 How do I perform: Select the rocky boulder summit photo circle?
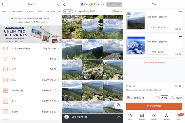pos(106,43)
